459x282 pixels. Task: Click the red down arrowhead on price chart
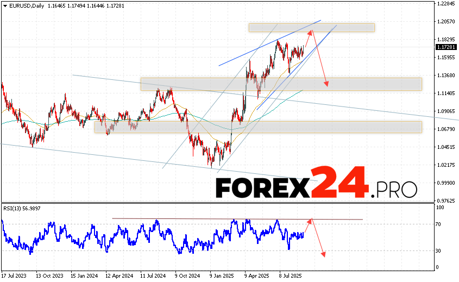point(326,83)
